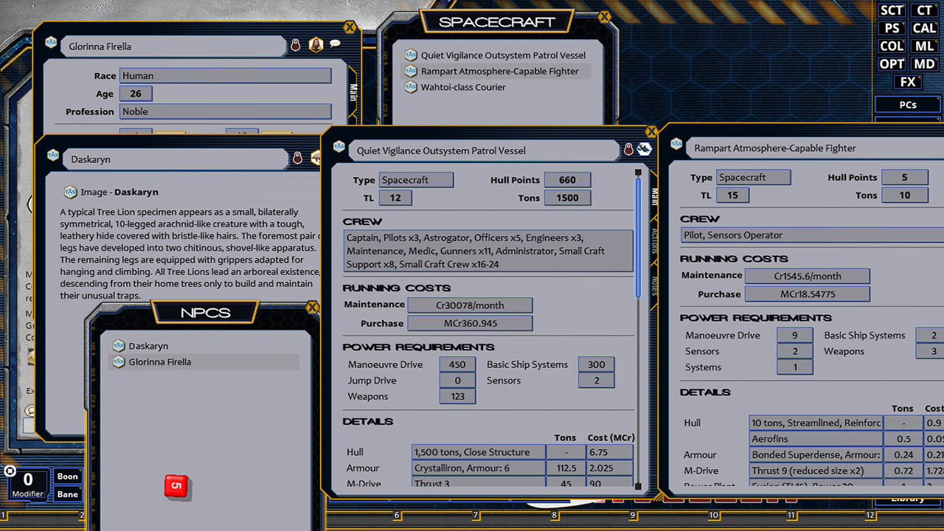Screen dimensions: 944x531
Task: Open the FX sidebar panel
Action: (908, 82)
